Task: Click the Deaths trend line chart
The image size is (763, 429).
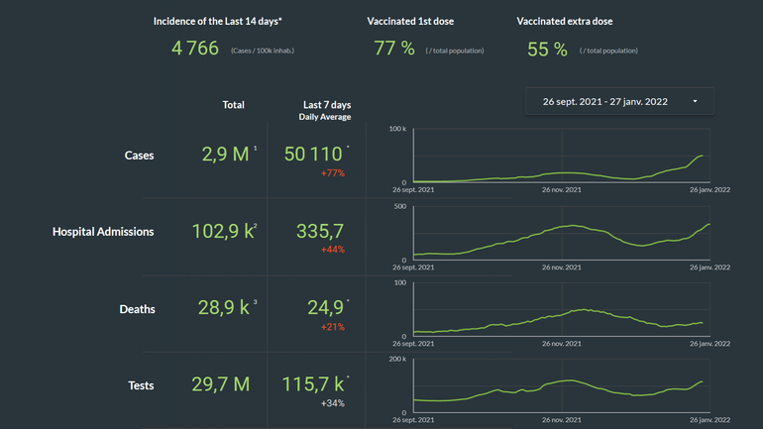Action: point(562,309)
